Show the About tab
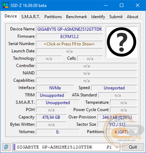Screen dimensions: 146x153 (132, 17)
